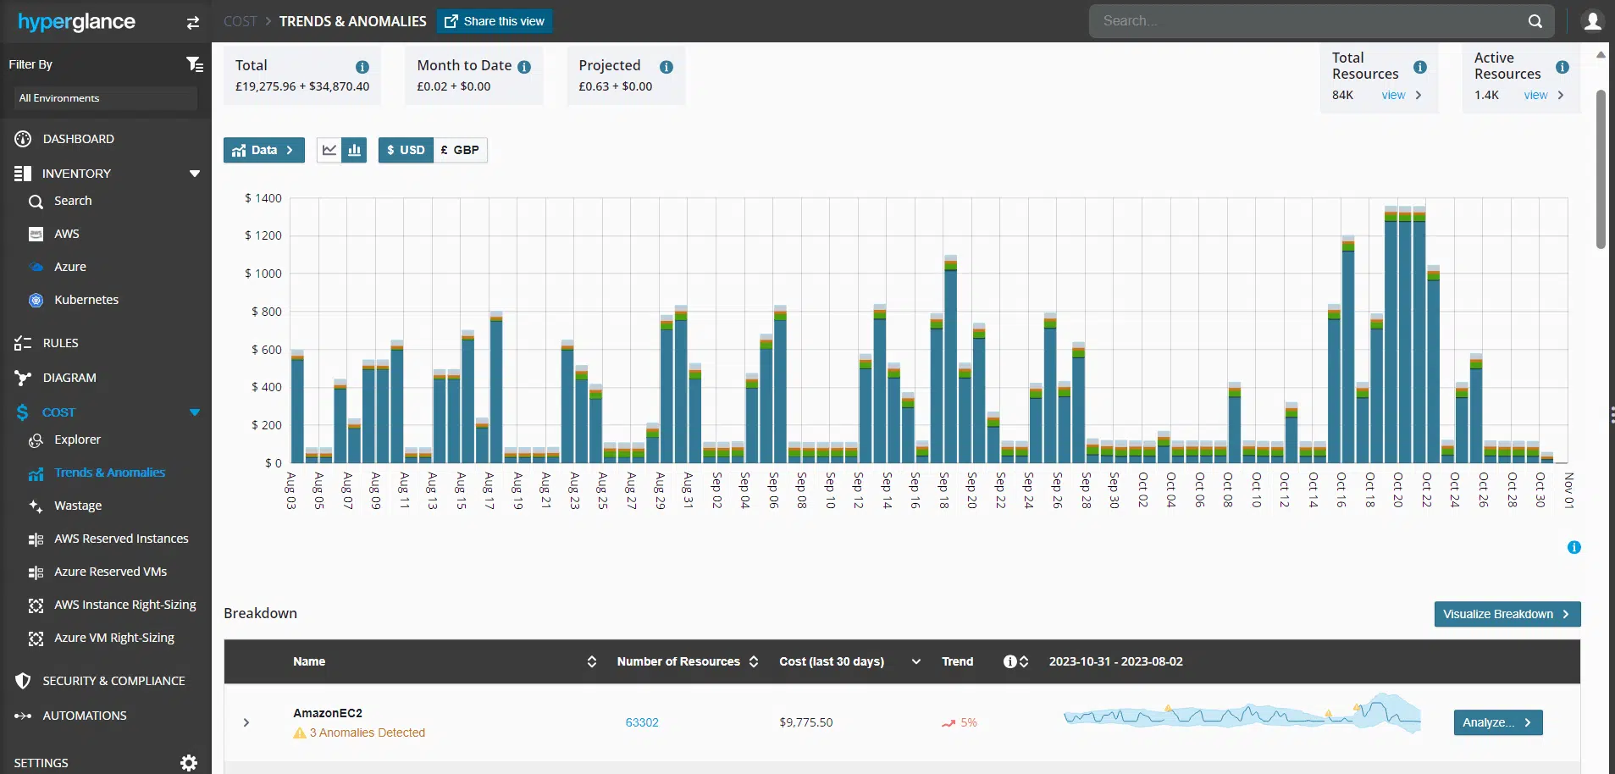Screen dimensions: 1615x774
Task: Switch the chart to bar graph view
Action: tap(355, 150)
